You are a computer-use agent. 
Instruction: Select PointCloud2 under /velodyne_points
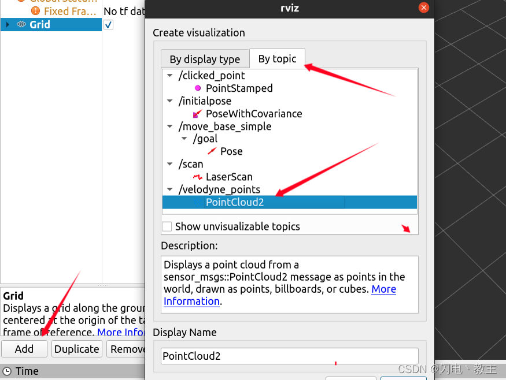point(290,202)
